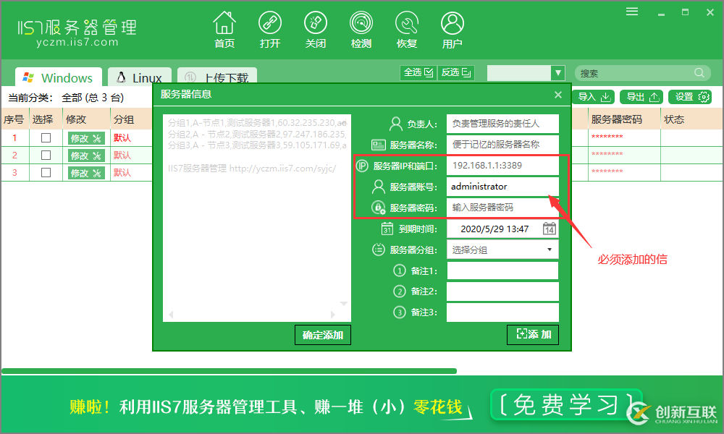Click inside the 搜索 search field

coord(637,72)
